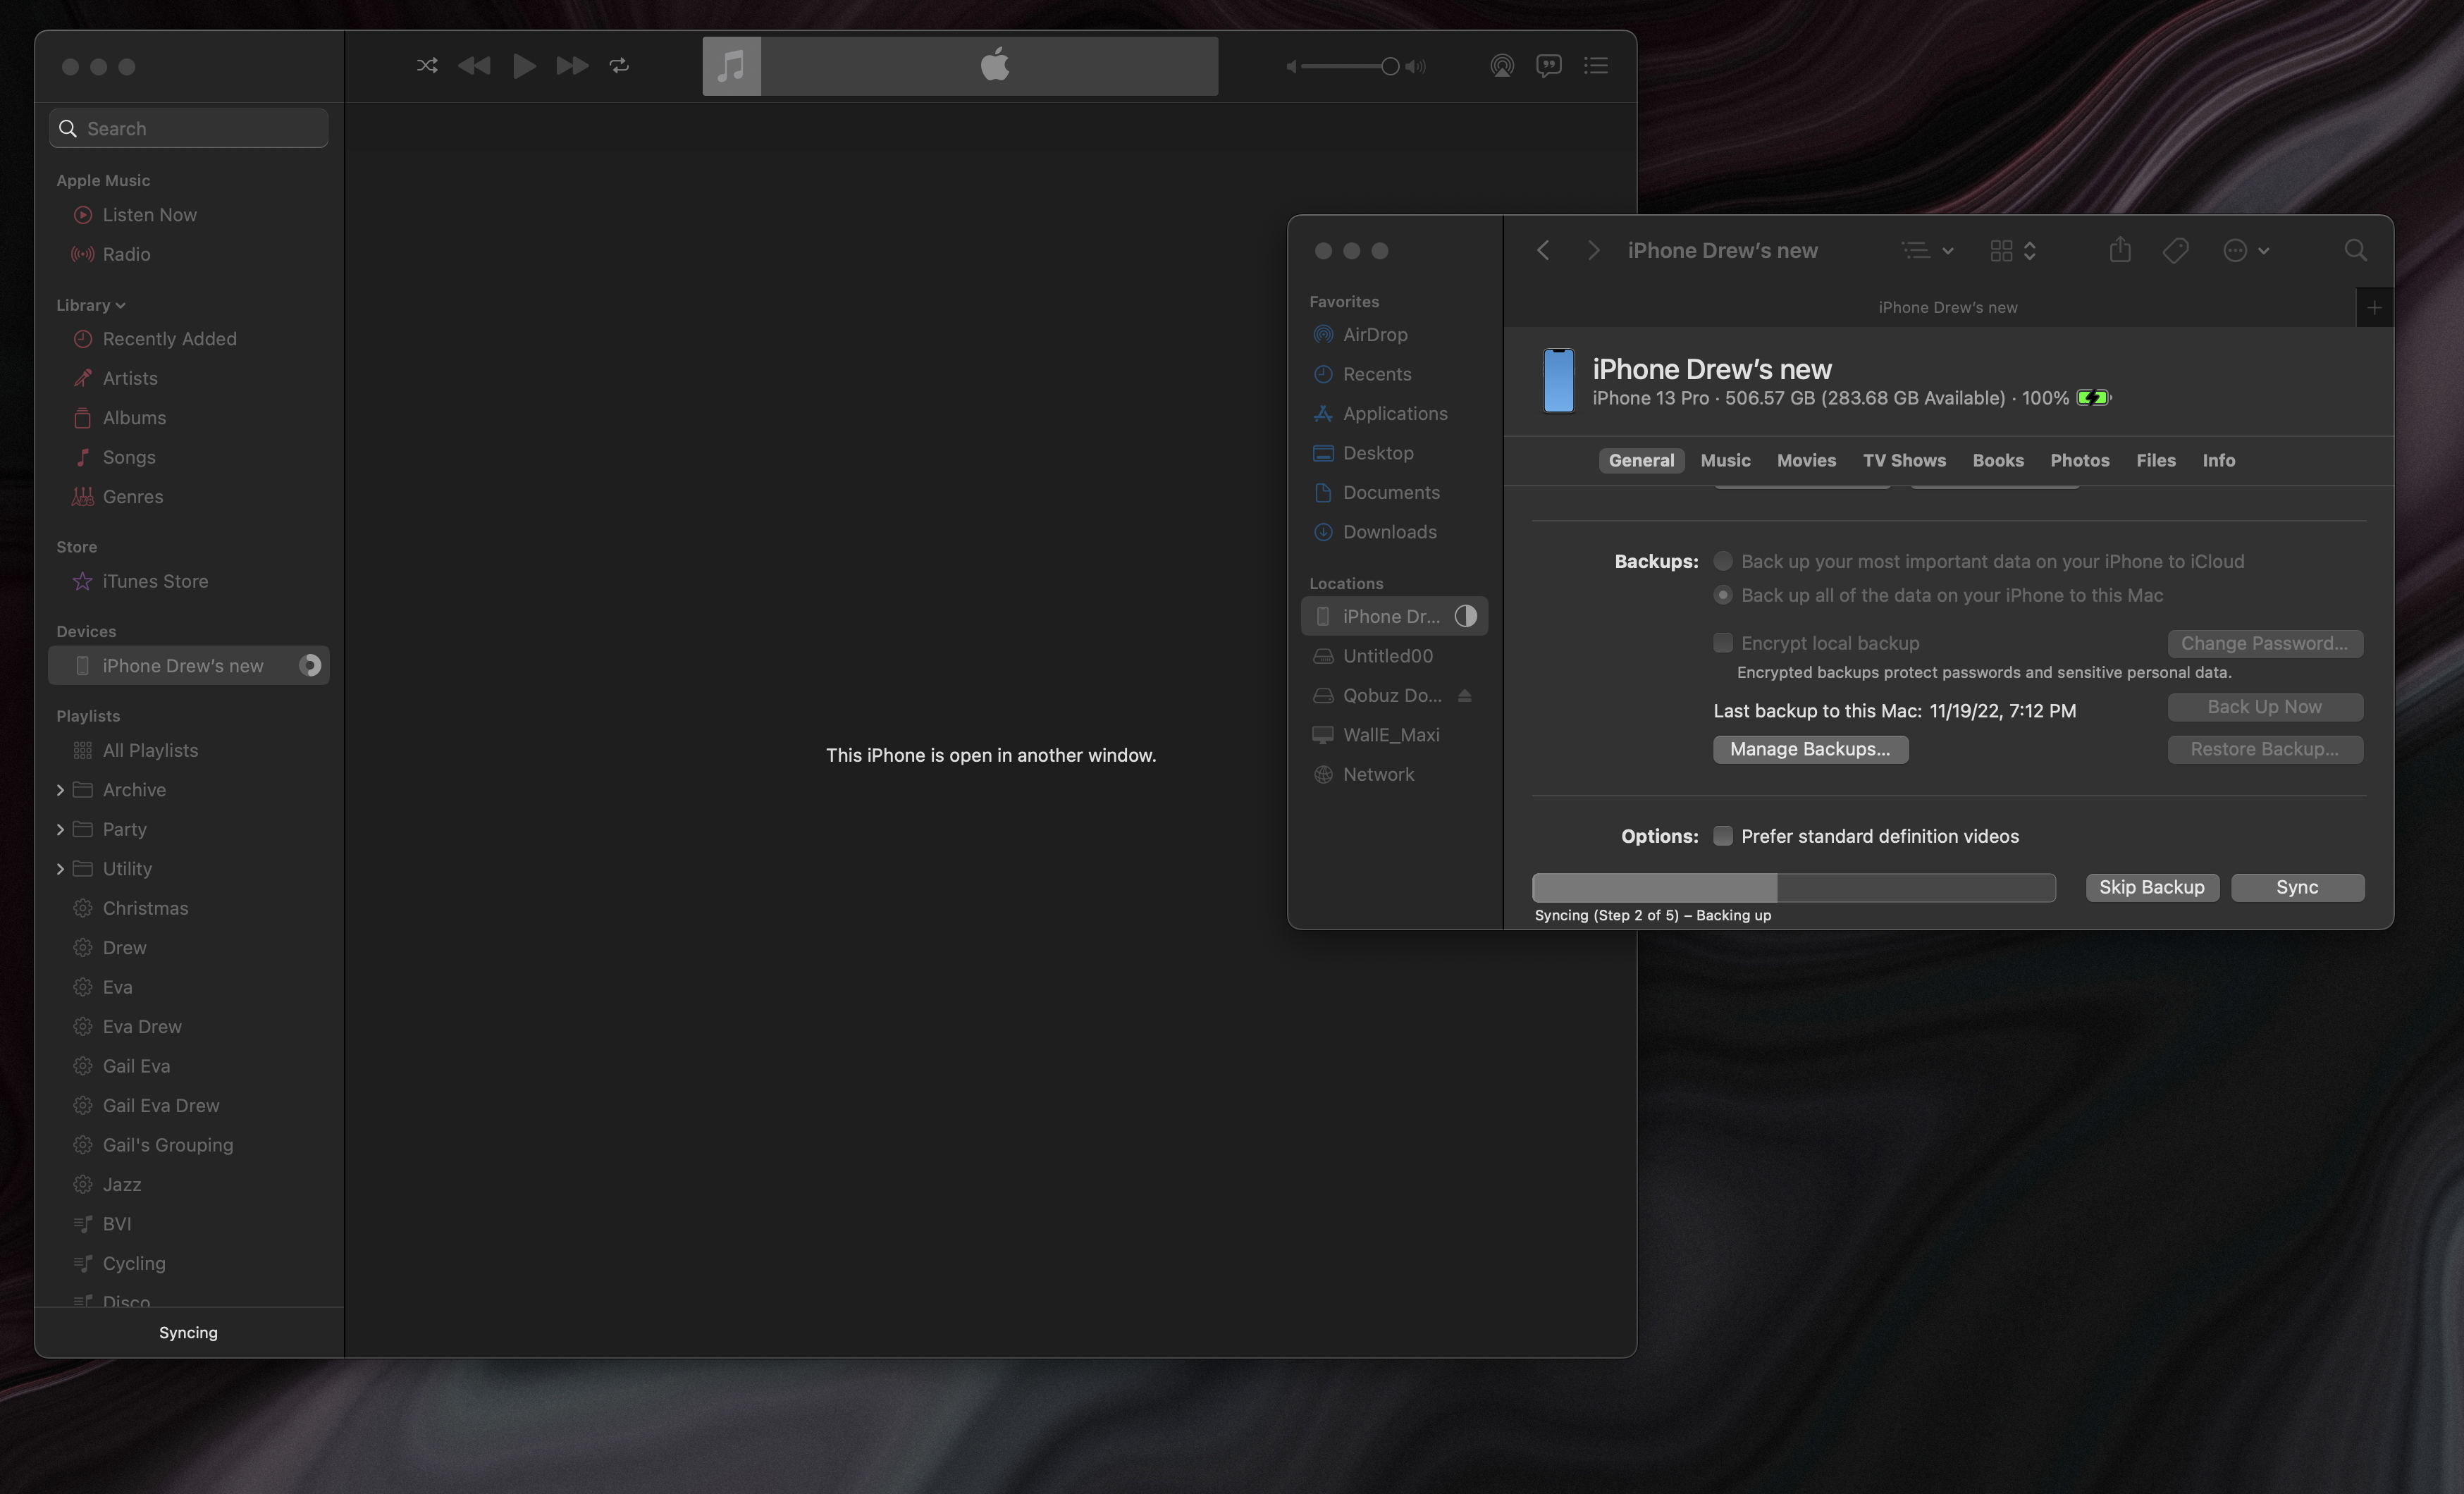Screen dimensions: 2464x1494
Task: Open the Up Next queue list icon
Action: 1596,66
